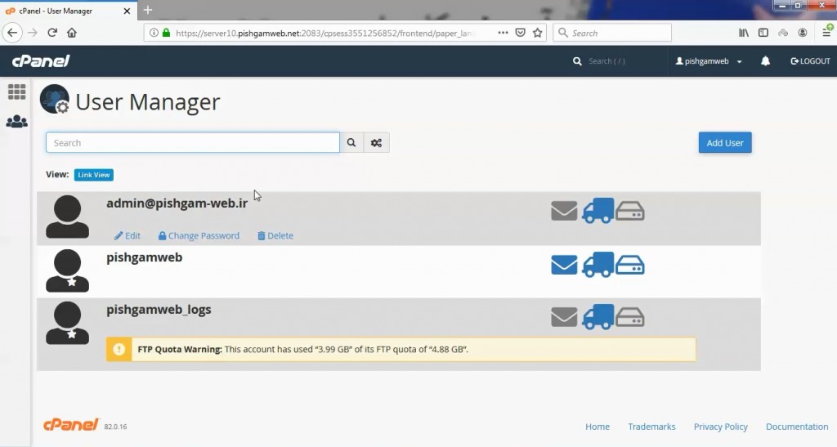The width and height of the screenshot is (837, 447).
Task: Click the Web Disk icon for pishgamweb
Action: 630,265
